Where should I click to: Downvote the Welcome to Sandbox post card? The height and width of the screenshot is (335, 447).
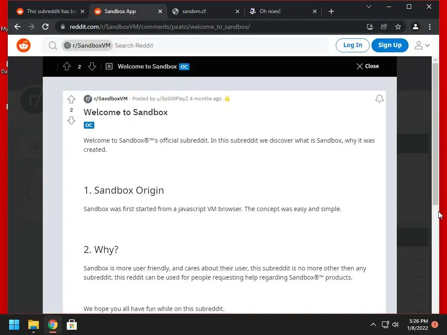(71, 120)
